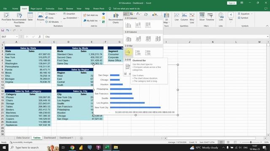Insert the Clustered Bar chart
The image size is (270, 151).
(x=128, y=52)
